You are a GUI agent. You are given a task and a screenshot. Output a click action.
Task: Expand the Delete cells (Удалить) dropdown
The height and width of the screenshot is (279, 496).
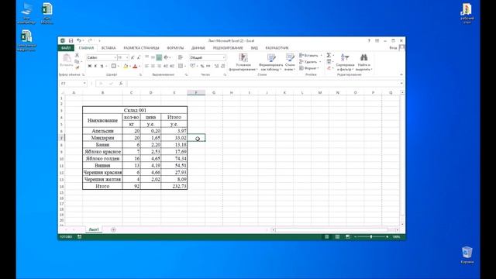tap(320, 62)
